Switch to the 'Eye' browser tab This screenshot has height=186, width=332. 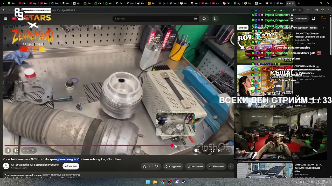click(162, 3)
